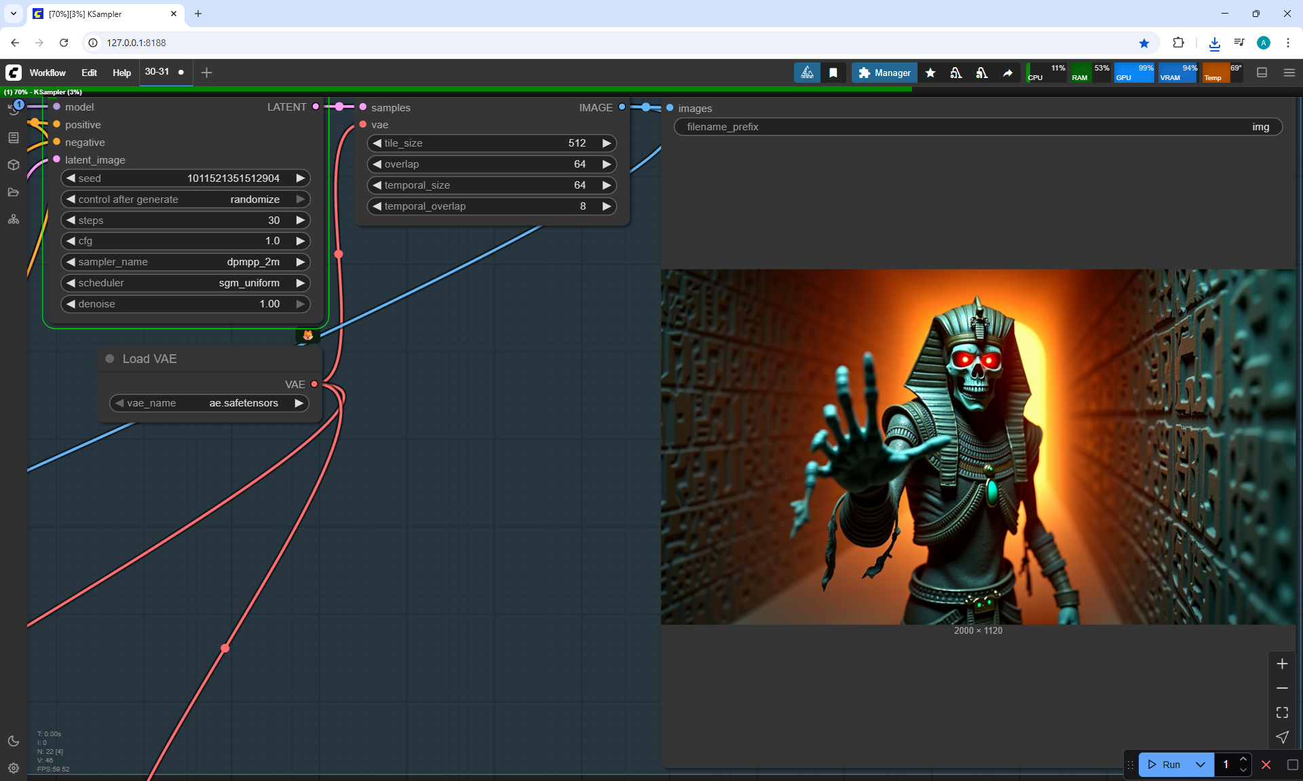Open the node library sidebar panel
The width and height of the screenshot is (1303, 781).
click(x=14, y=138)
